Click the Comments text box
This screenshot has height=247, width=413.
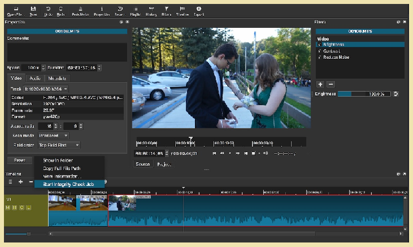[67, 52]
